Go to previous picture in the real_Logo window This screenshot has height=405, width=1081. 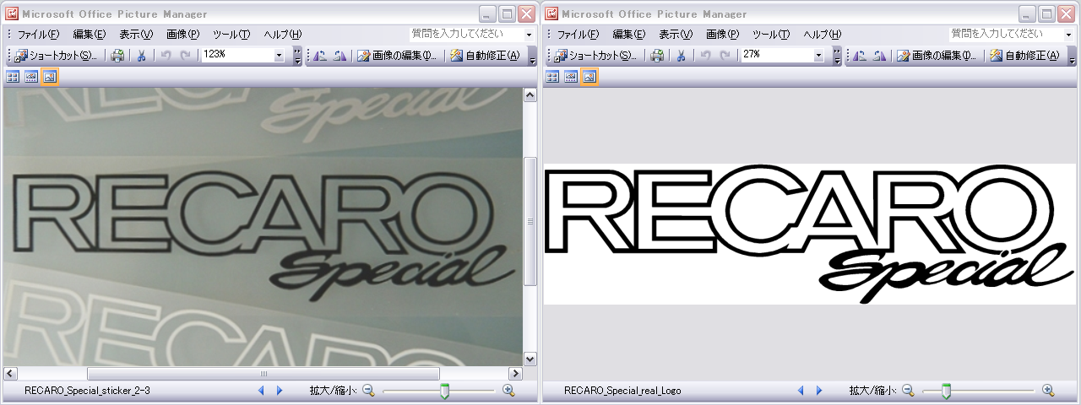[x=801, y=391]
